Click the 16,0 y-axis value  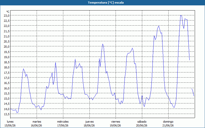7,88
